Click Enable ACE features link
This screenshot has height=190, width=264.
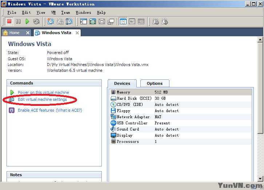pos(36,110)
